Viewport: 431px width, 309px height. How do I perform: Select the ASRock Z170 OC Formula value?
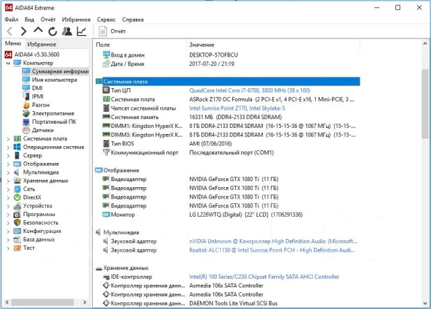271,100
